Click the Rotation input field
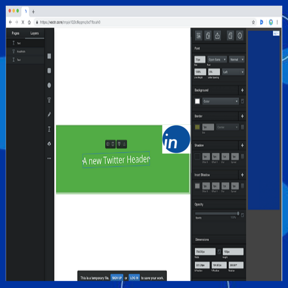Viewport: 288px width, 288px height. (x=236, y=265)
